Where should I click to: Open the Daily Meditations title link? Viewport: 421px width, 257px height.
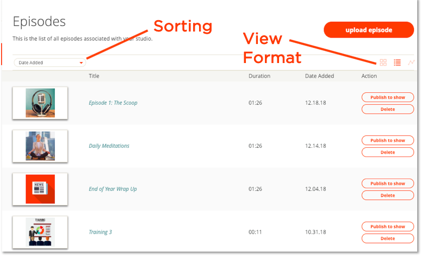tap(109, 146)
